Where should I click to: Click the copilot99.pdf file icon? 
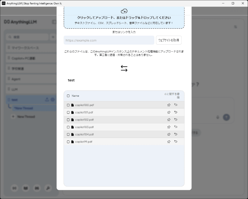click(x=73, y=142)
